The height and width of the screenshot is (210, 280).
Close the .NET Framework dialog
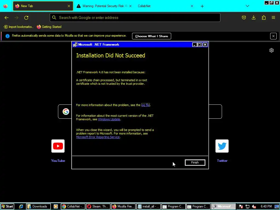coord(205,45)
